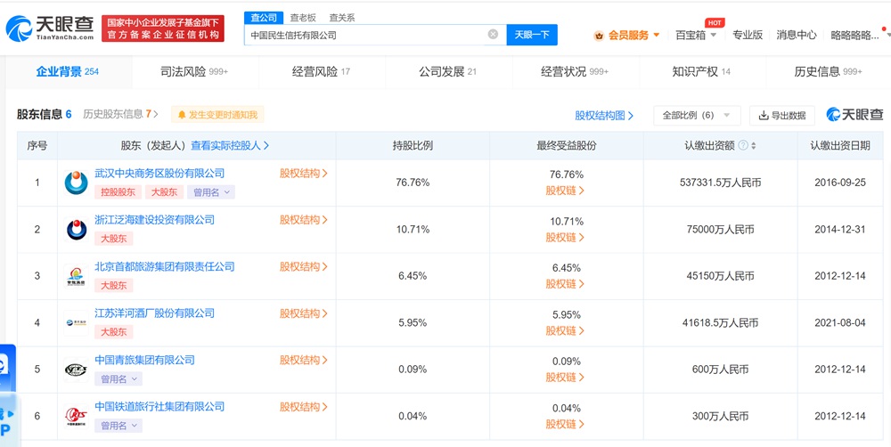Switch to the 查关系 search tab

(341, 18)
